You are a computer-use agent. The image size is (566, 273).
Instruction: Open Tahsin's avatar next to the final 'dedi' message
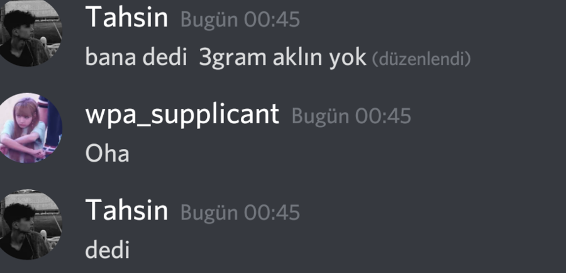pyautogui.click(x=30, y=225)
